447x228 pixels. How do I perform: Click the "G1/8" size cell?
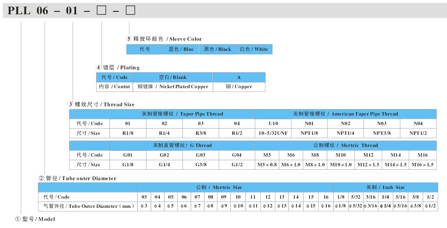tap(128, 165)
